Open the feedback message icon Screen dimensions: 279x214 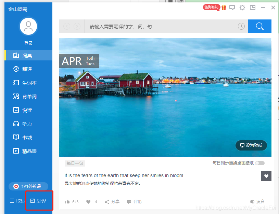point(232,8)
